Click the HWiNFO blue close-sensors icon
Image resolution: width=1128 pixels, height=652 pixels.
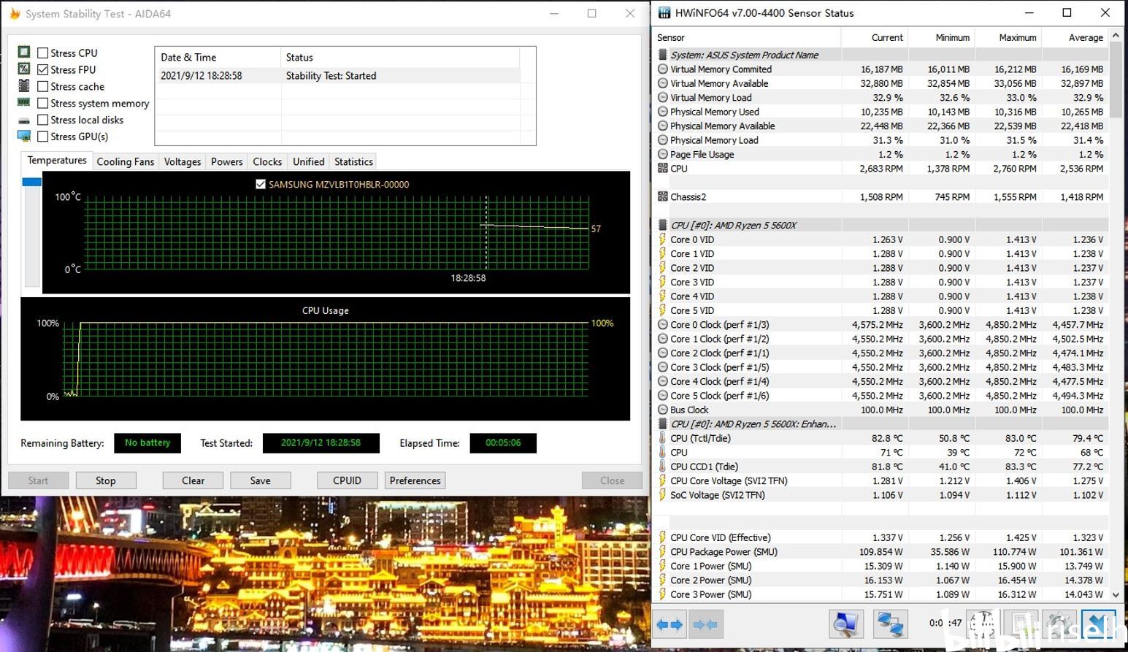coord(1099,624)
